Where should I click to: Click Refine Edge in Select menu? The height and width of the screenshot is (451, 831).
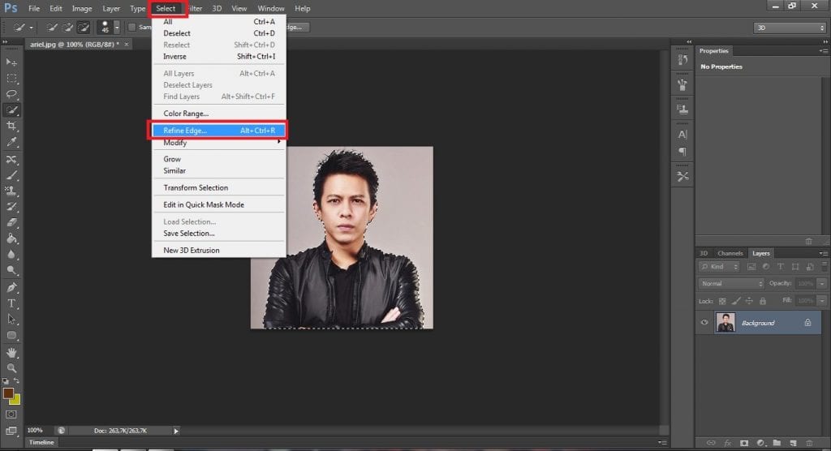(x=185, y=131)
